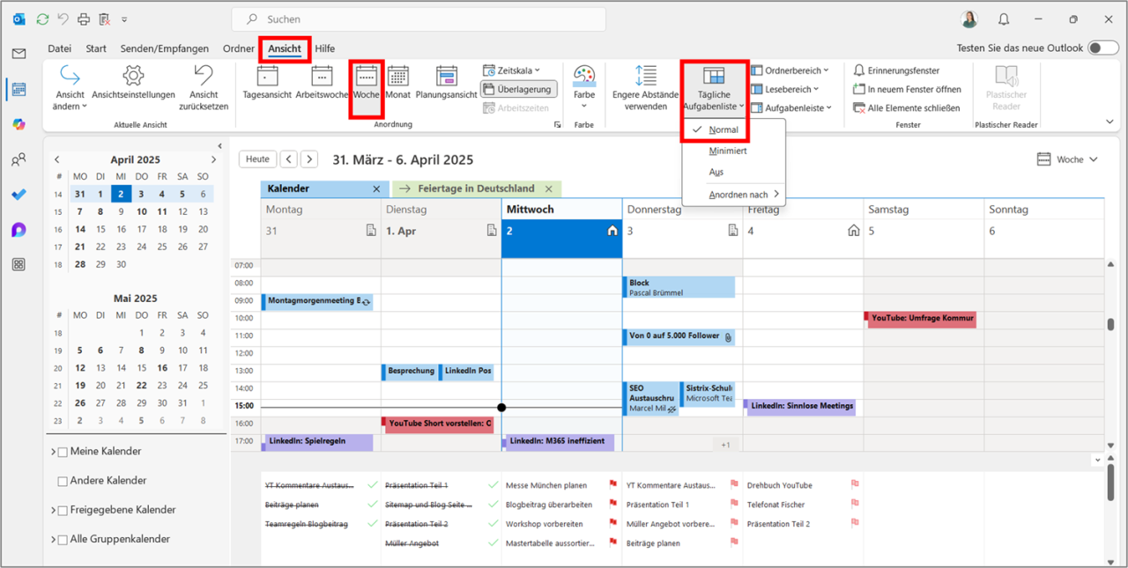The width and height of the screenshot is (1128, 568).
Task: Select Normal in the Tägliche Aufgabenliste menu
Action: (723, 129)
